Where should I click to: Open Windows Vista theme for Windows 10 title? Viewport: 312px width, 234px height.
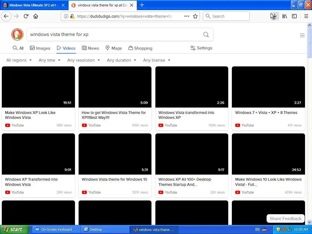pos(115,179)
